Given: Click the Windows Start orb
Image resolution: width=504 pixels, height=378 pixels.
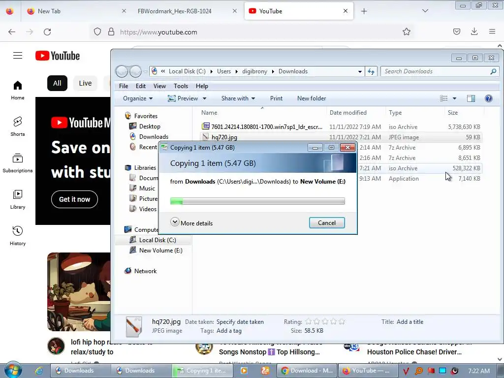Looking at the screenshot, I should coord(13,370).
